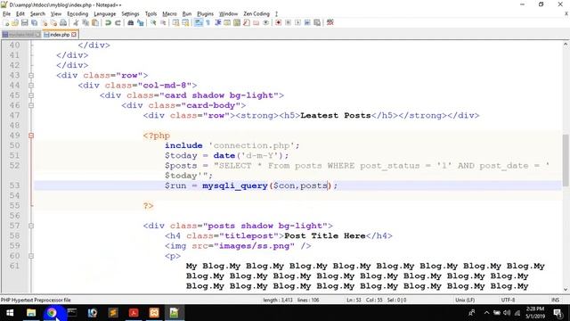Open Chrome from the taskbar

(52, 313)
